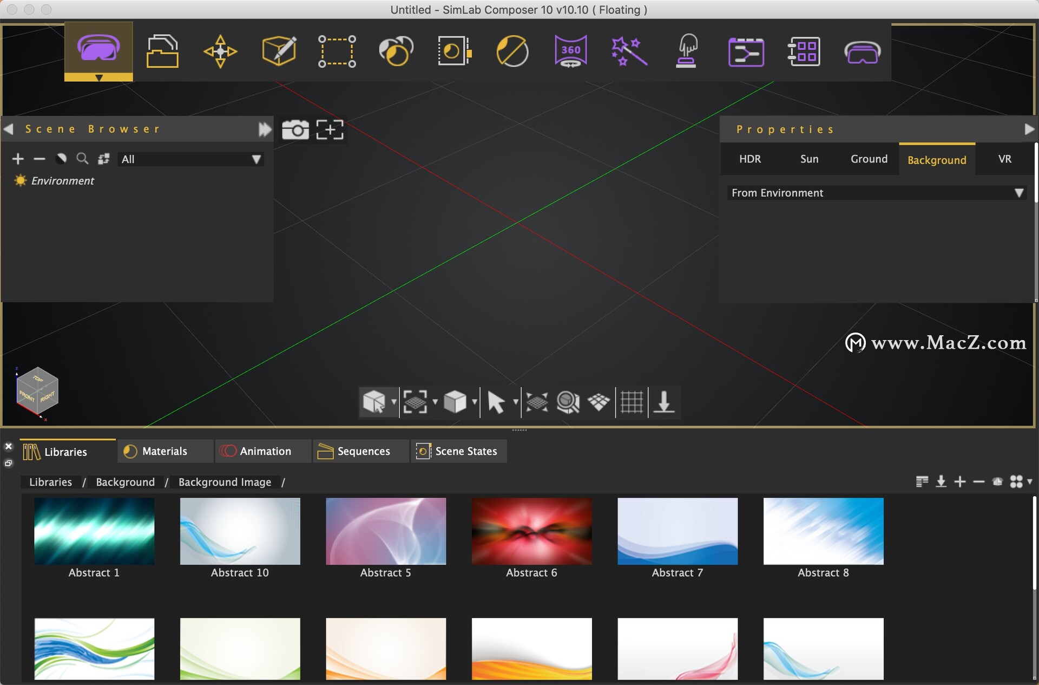Click the Scene States panel tab

pyautogui.click(x=456, y=451)
